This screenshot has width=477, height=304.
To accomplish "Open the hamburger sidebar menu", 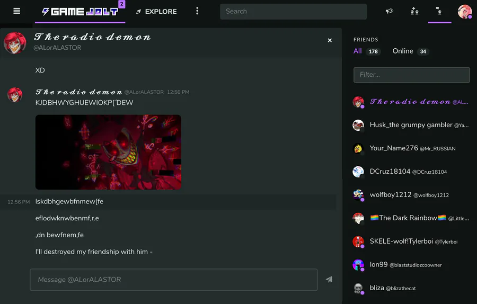I will click(17, 11).
